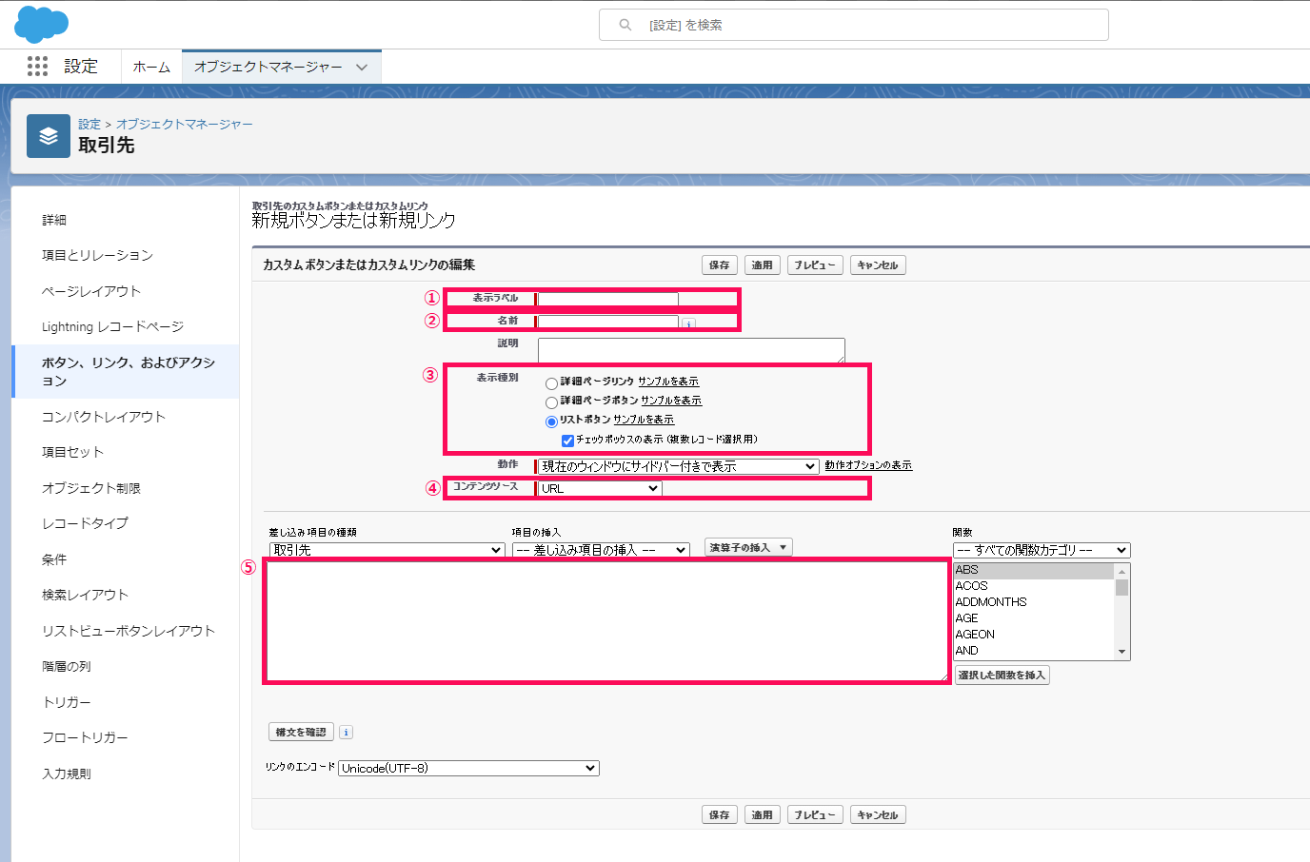
Task: Open 詳細 in the sidebar
Action: [x=54, y=220]
